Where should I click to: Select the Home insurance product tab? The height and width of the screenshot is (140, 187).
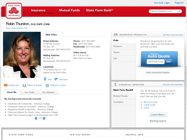124,52
